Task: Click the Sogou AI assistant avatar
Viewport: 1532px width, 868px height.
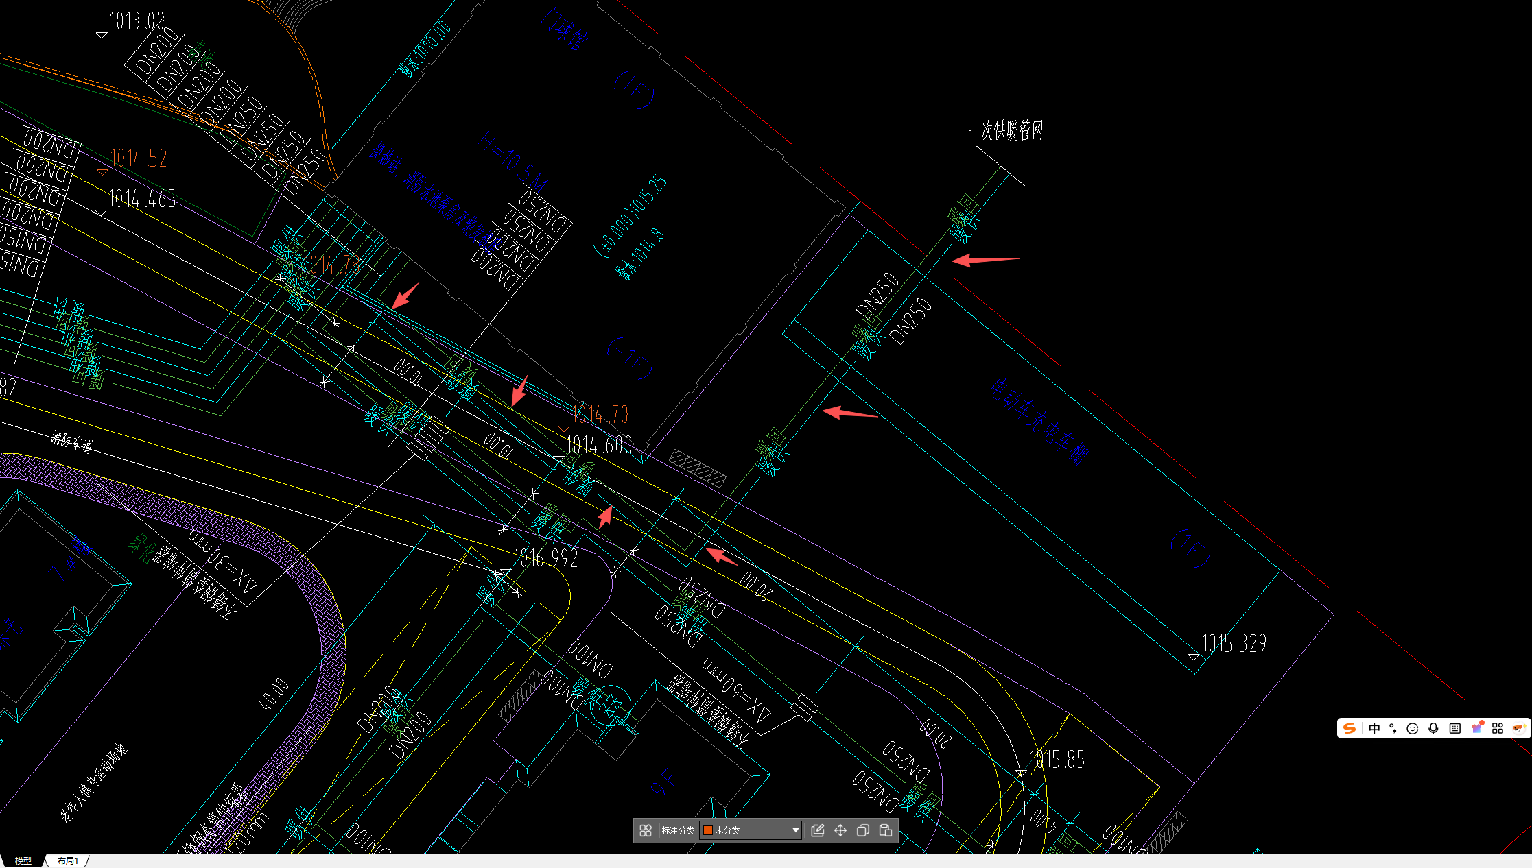Action: click(x=1518, y=728)
